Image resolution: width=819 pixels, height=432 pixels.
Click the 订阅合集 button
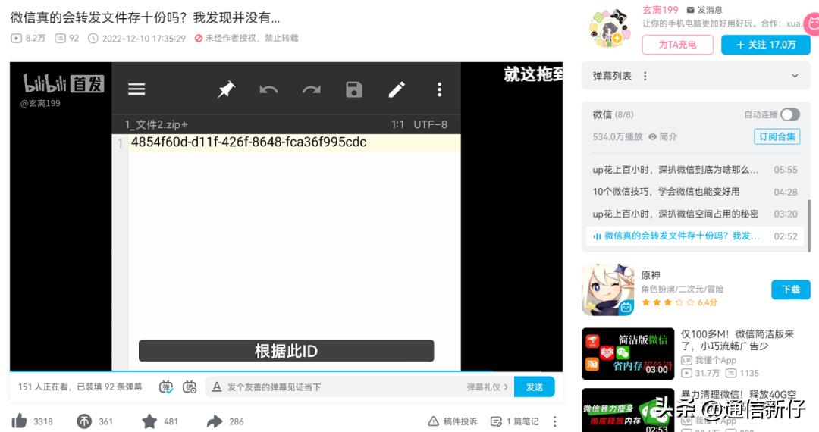(x=777, y=136)
